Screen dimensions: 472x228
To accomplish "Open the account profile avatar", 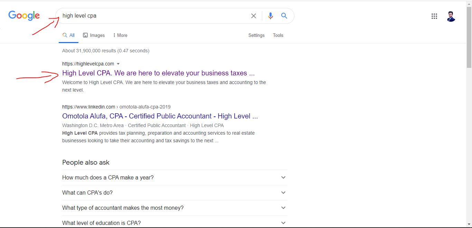I will click(x=451, y=16).
